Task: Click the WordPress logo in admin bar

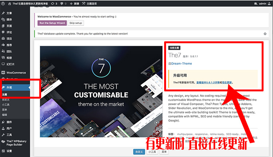Action: point(4,3)
